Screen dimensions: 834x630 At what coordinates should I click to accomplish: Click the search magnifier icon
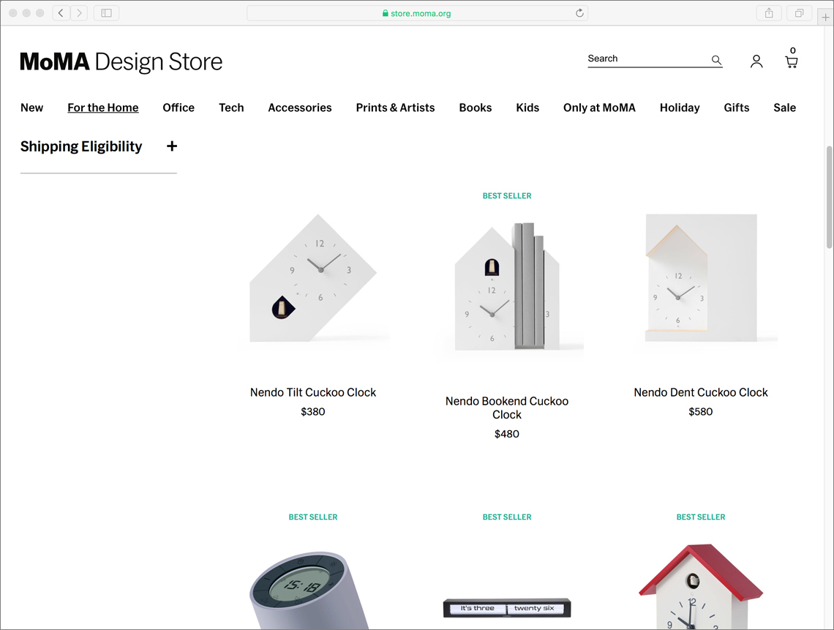[716, 60]
